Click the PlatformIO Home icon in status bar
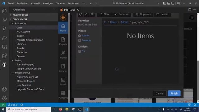The height and width of the screenshot is (112, 199). (21, 105)
